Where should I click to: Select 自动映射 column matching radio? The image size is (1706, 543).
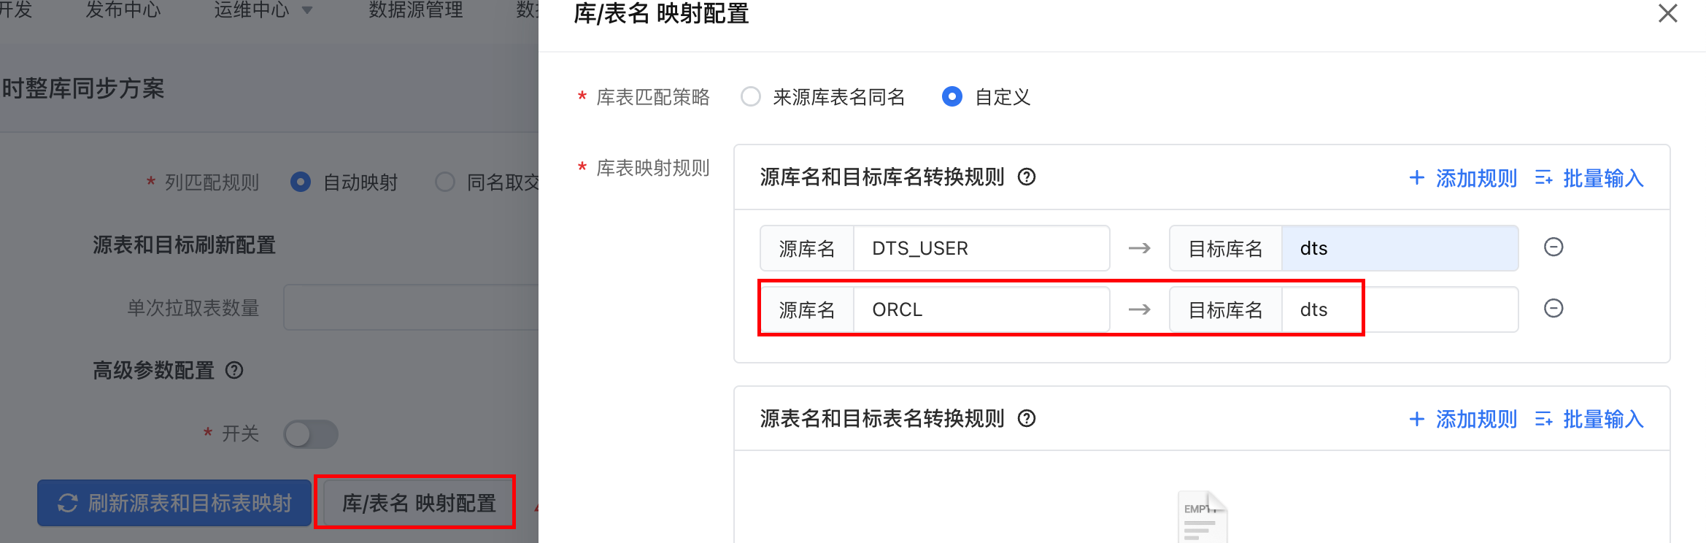(301, 182)
